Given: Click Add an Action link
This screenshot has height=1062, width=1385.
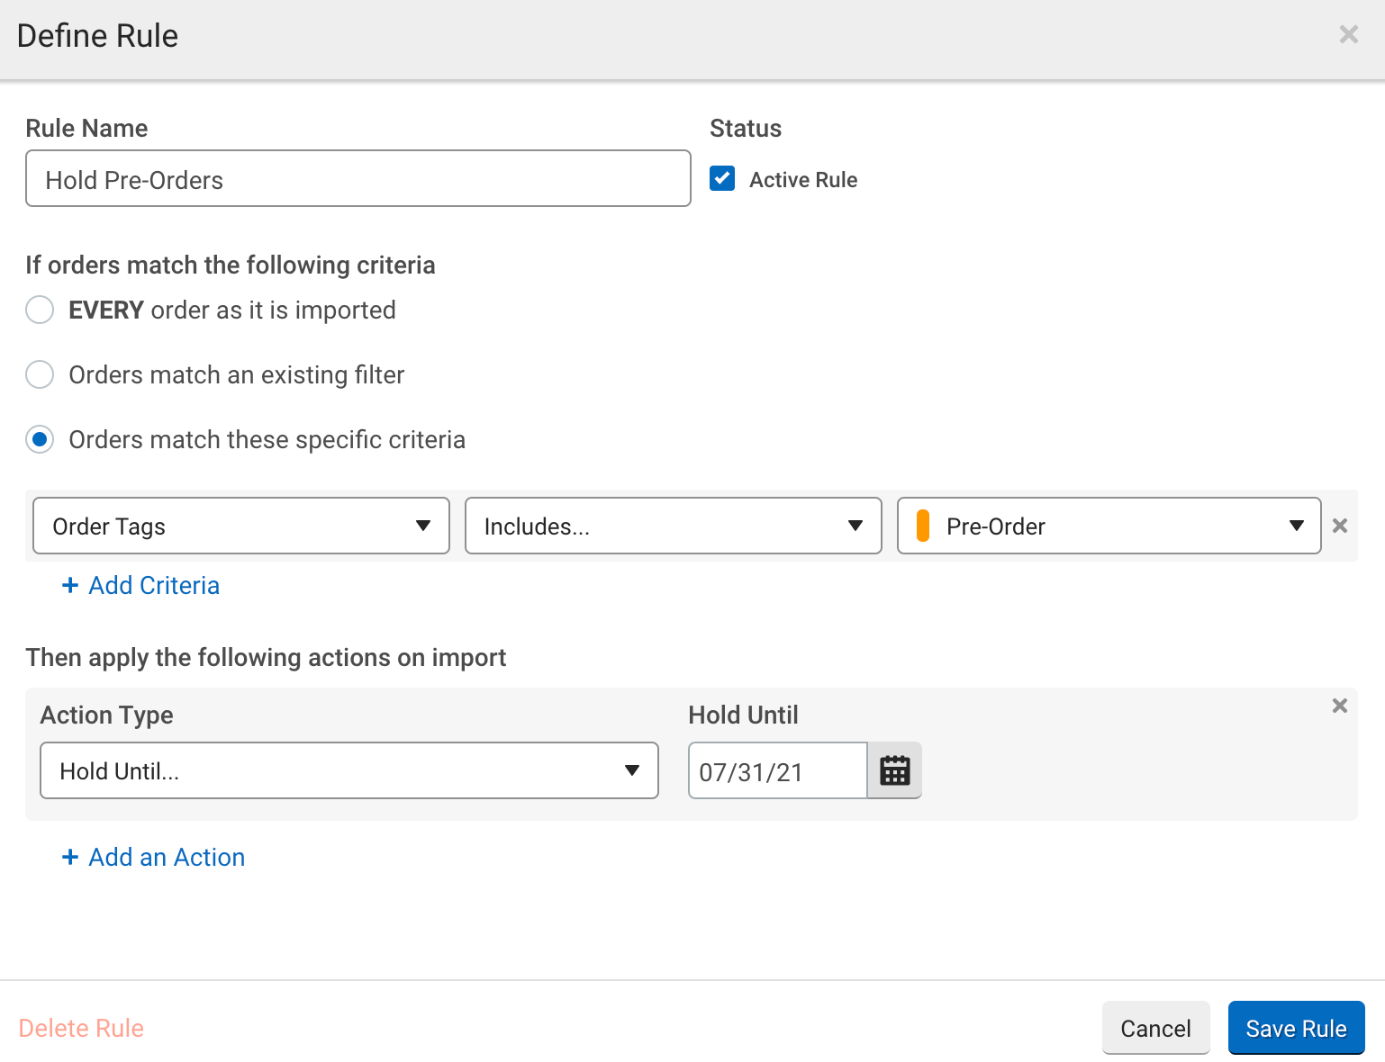Looking at the screenshot, I should pos(153,857).
